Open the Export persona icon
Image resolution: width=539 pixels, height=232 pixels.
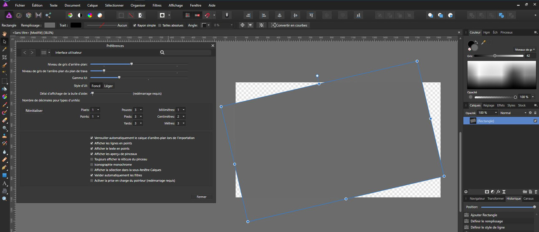pyautogui.click(x=48, y=15)
